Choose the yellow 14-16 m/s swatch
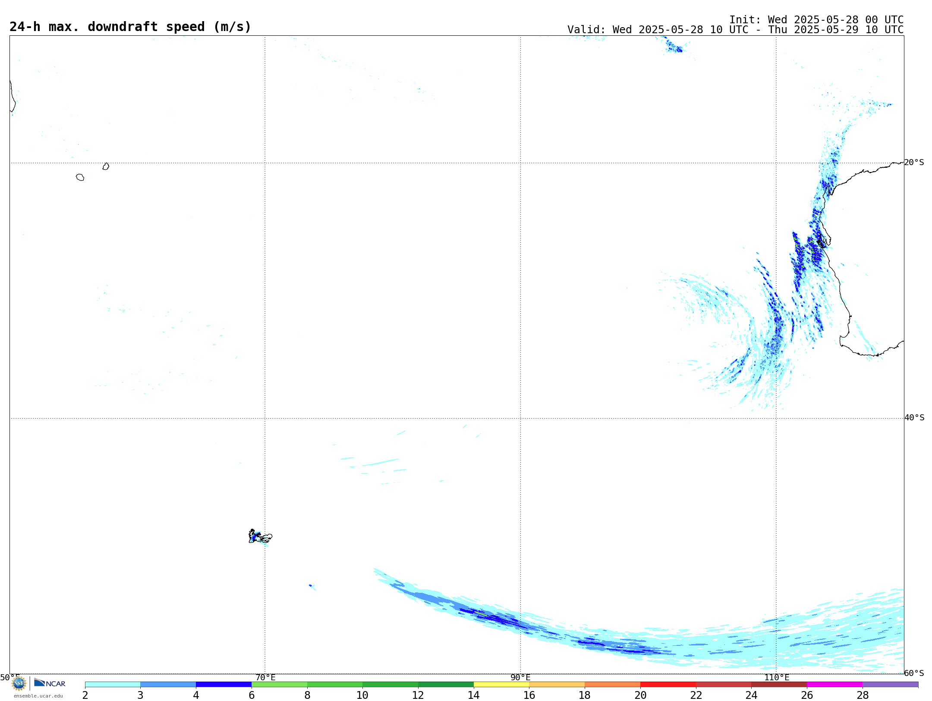This screenshot has height=701, width=932. coord(501,685)
